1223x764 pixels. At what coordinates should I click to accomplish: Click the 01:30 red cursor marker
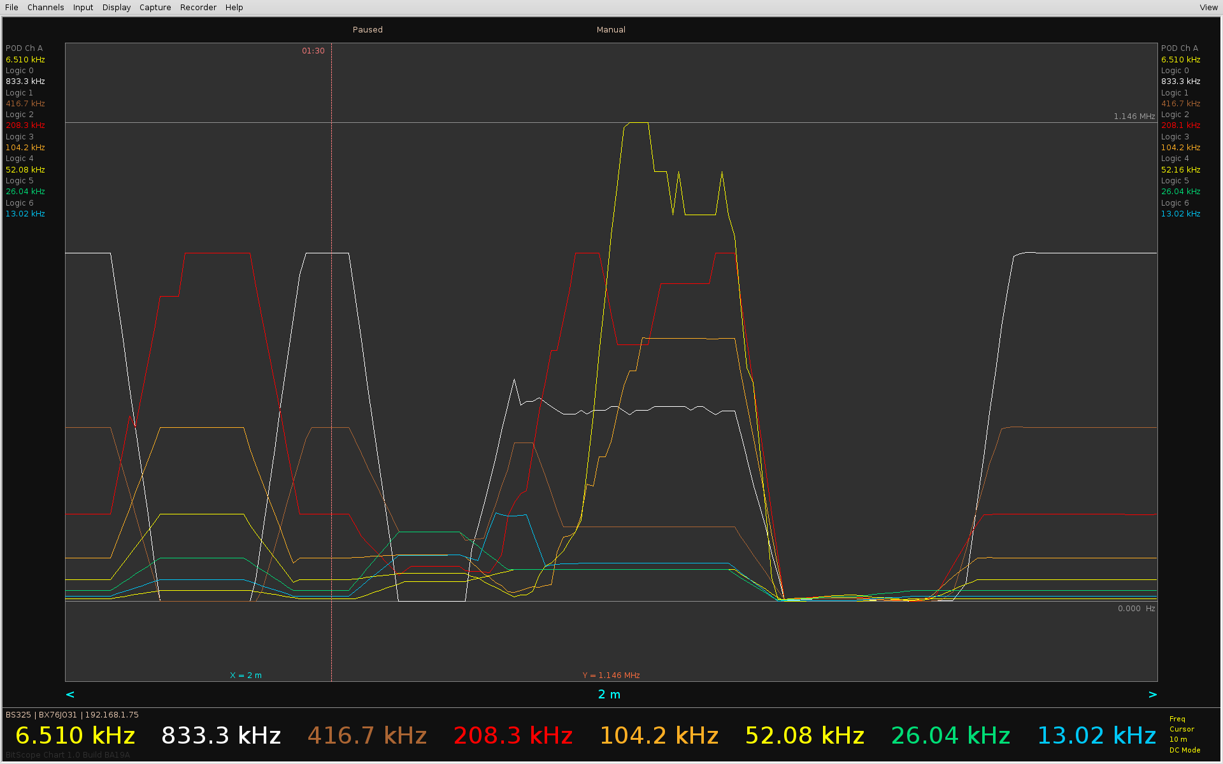(313, 51)
